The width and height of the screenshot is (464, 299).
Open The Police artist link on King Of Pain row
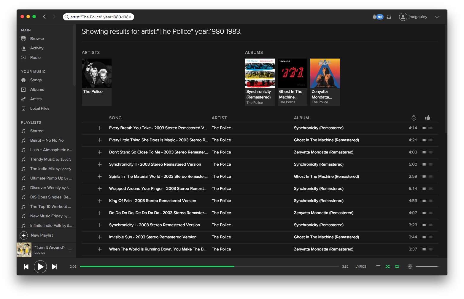221,201
